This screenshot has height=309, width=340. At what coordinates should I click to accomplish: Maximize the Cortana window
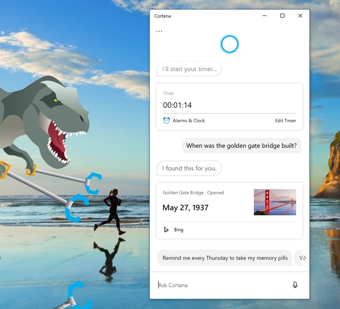pos(282,16)
